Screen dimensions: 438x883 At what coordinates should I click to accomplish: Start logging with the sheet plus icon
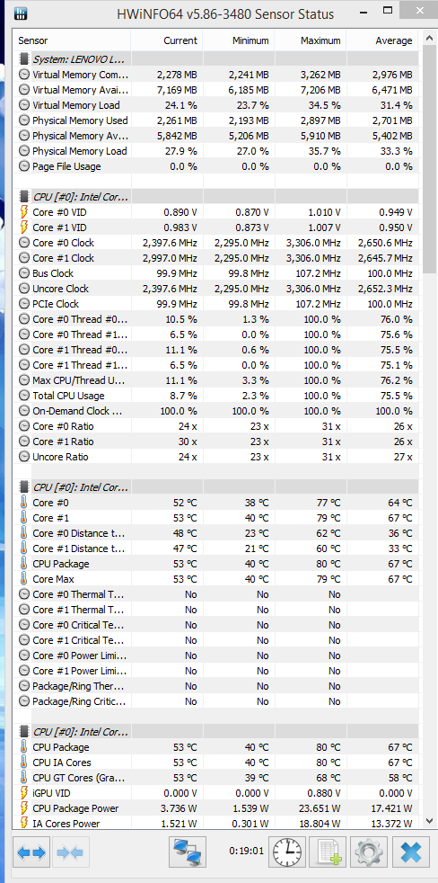point(331,852)
